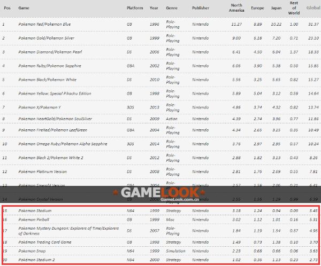Select global sales value 15.85

pyautogui.click(x=314, y=66)
